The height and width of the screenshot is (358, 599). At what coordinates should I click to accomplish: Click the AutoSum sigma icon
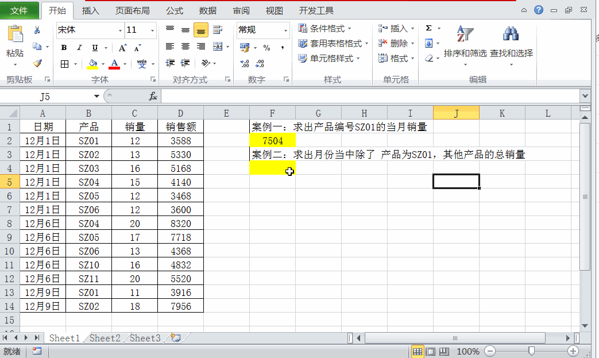coord(429,28)
